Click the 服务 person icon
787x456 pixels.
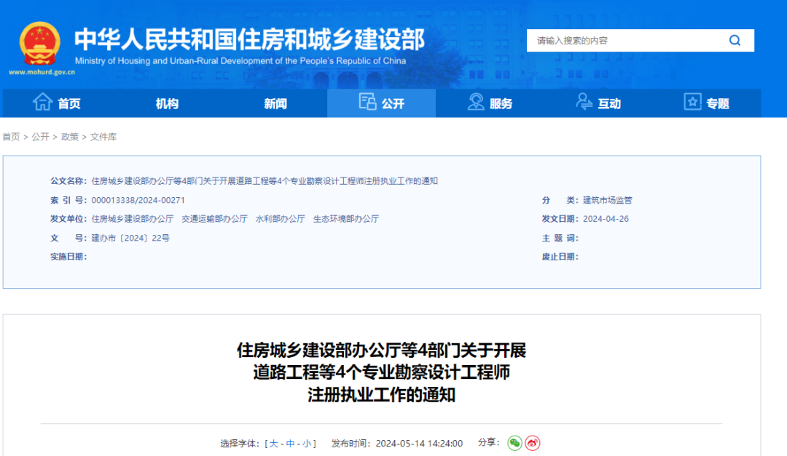coord(475,103)
